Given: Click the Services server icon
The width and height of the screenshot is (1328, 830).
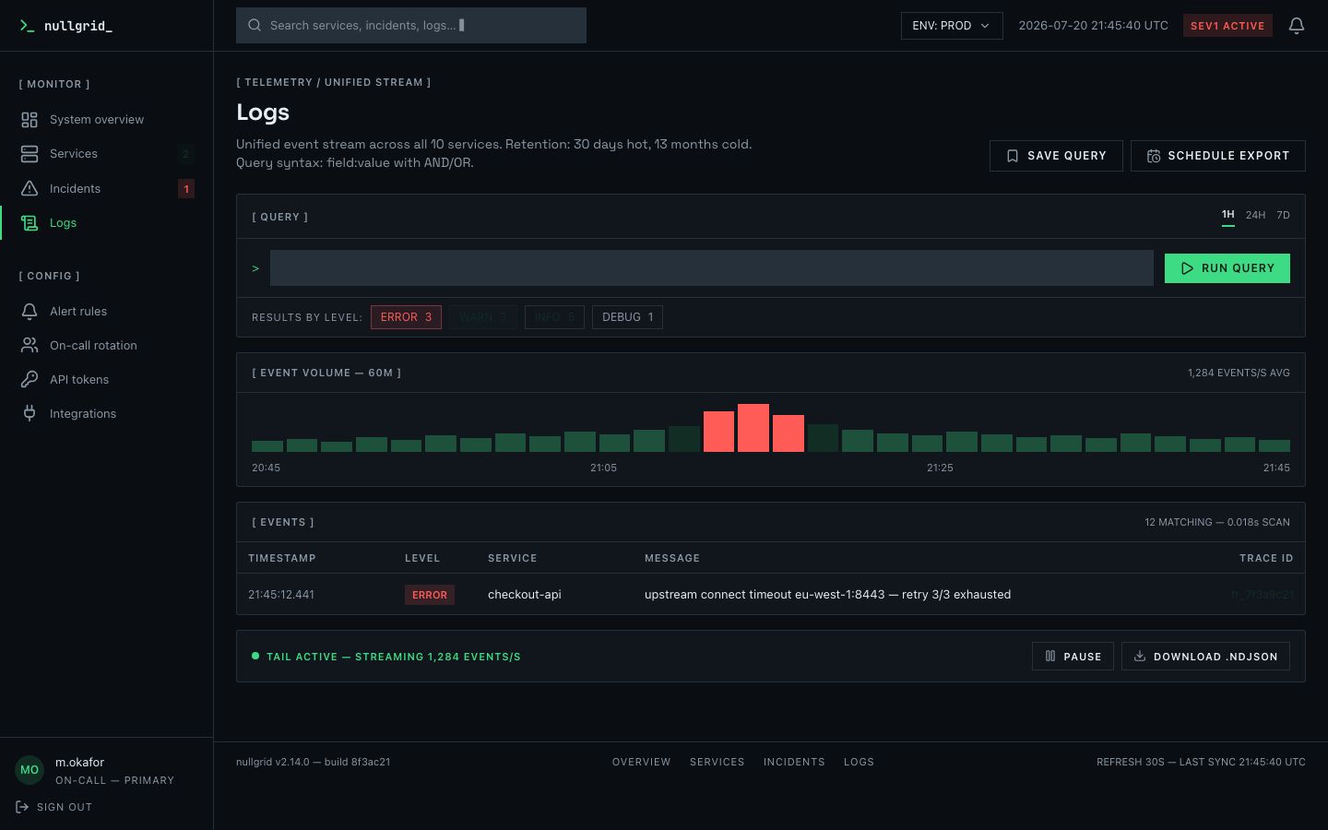Looking at the screenshot, I should tap(30, 154).
